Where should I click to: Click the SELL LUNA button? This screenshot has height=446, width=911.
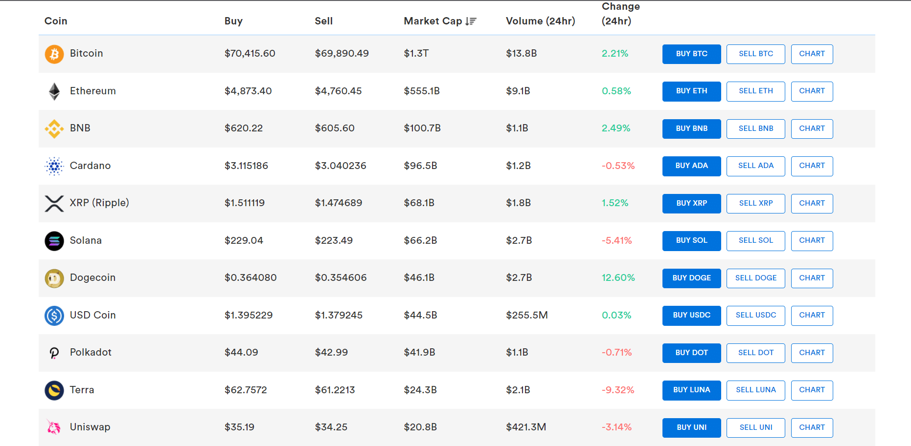coord(756,390)
